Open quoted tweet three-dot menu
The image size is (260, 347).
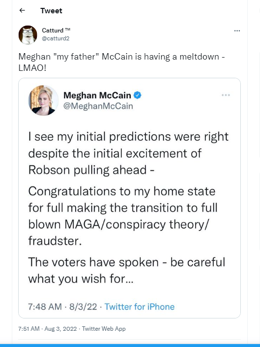coord(226,95)
